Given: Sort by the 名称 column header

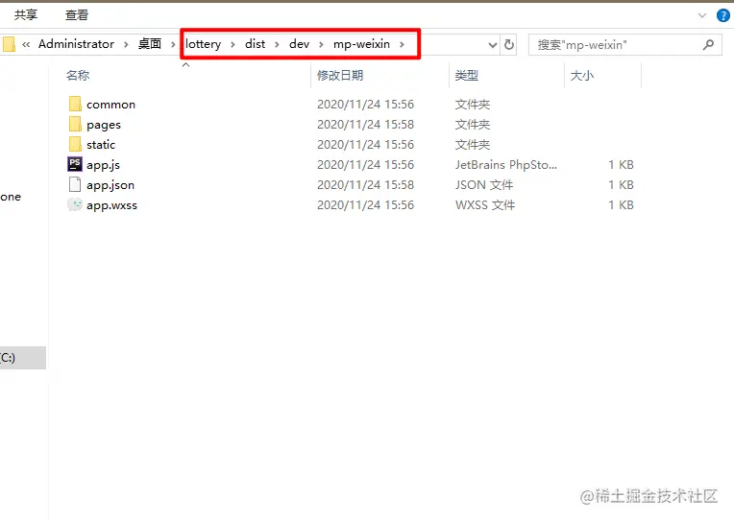Looking at the screenshot, I should tap(78, 75).
